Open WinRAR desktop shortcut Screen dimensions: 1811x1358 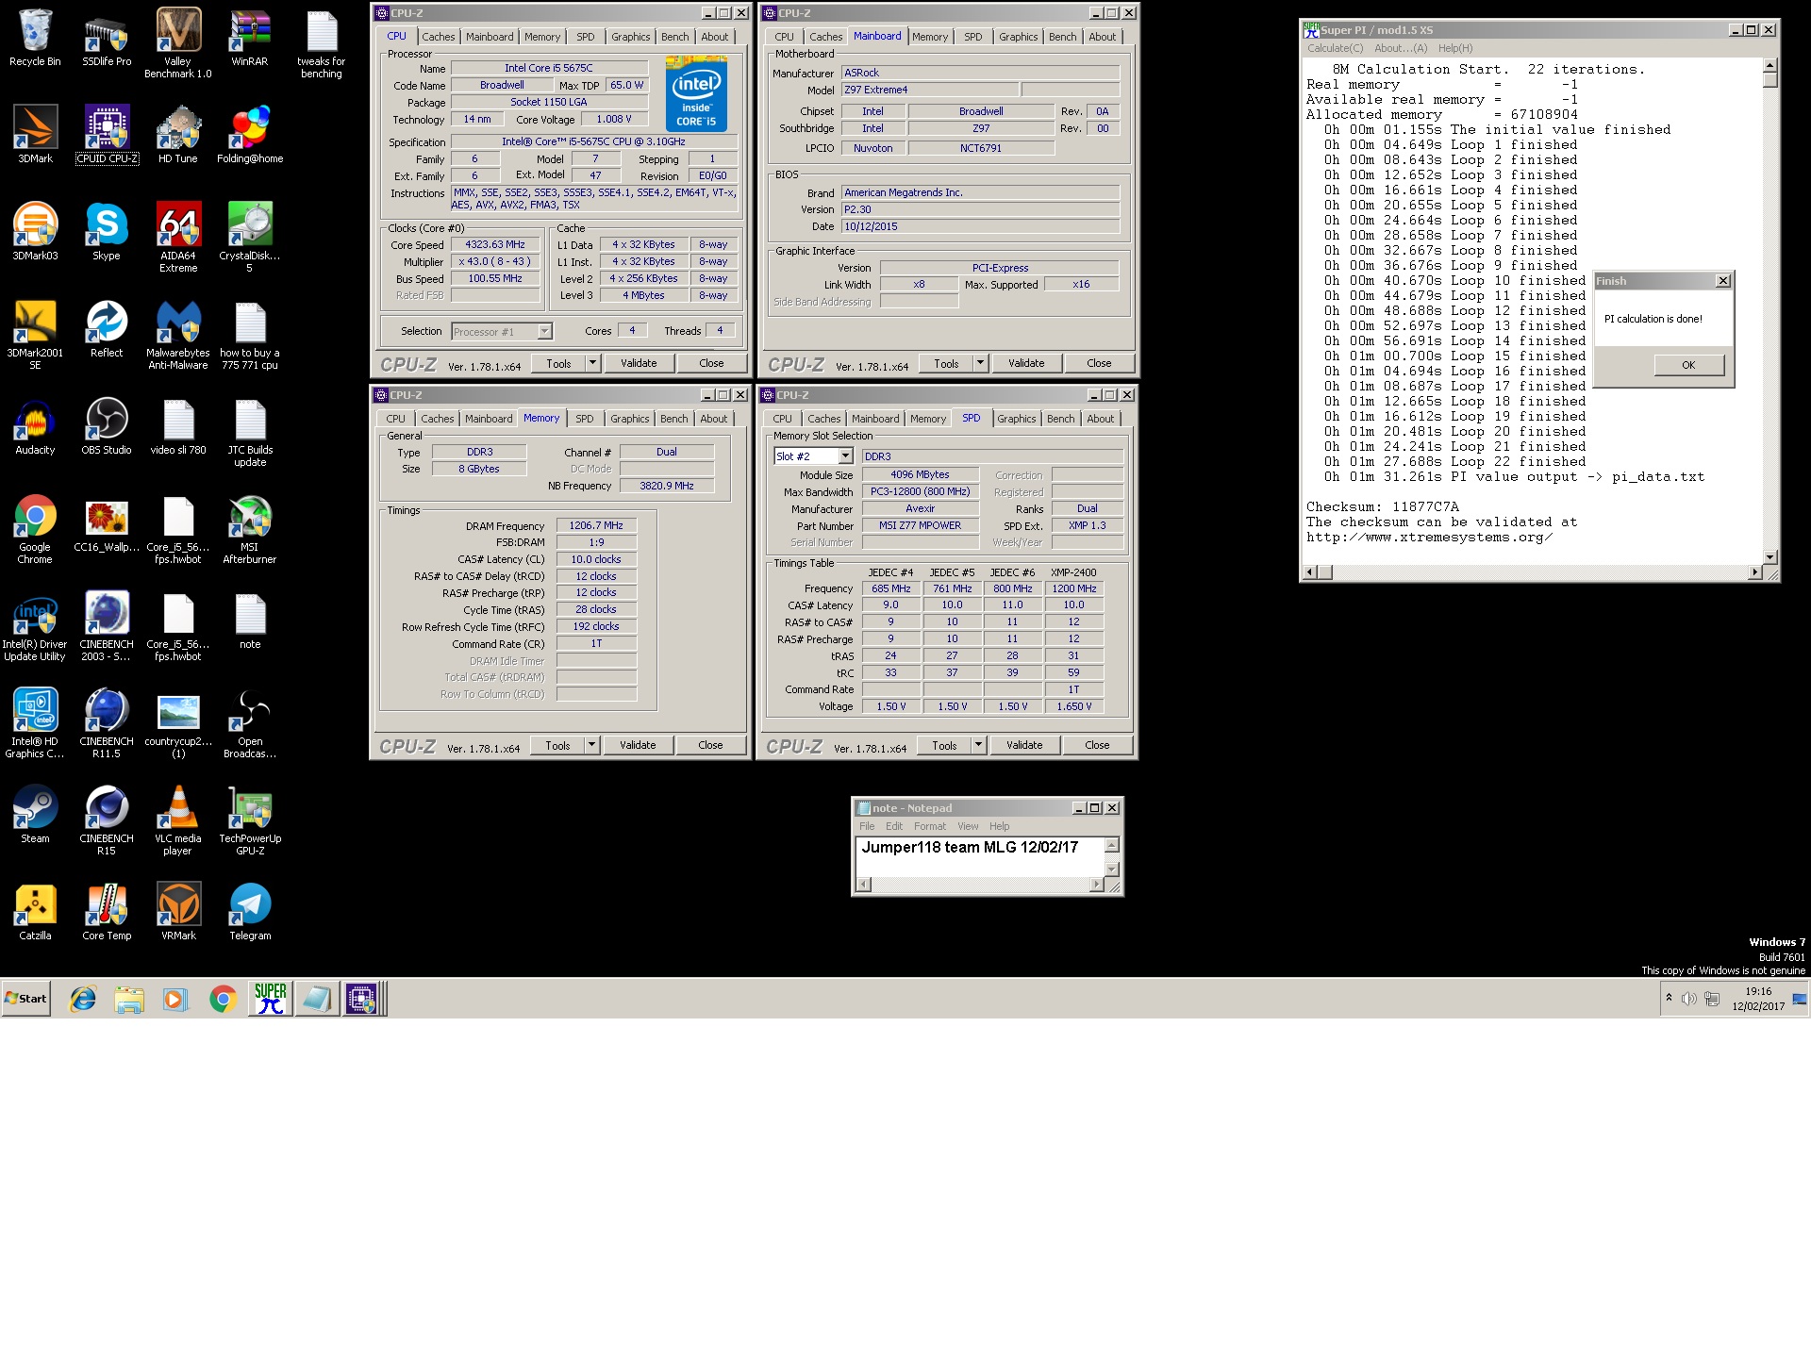pos(250,38)
